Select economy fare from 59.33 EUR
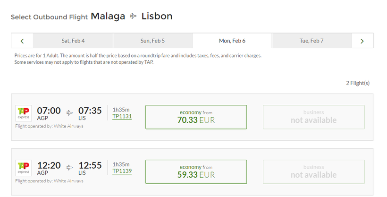The height and width of the screenshot is (197, 387). click(x=196, y=172)
